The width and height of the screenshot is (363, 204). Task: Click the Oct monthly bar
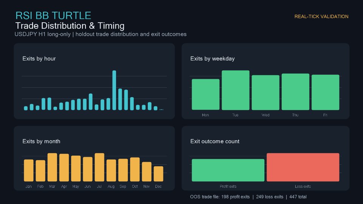pos(135,170)
